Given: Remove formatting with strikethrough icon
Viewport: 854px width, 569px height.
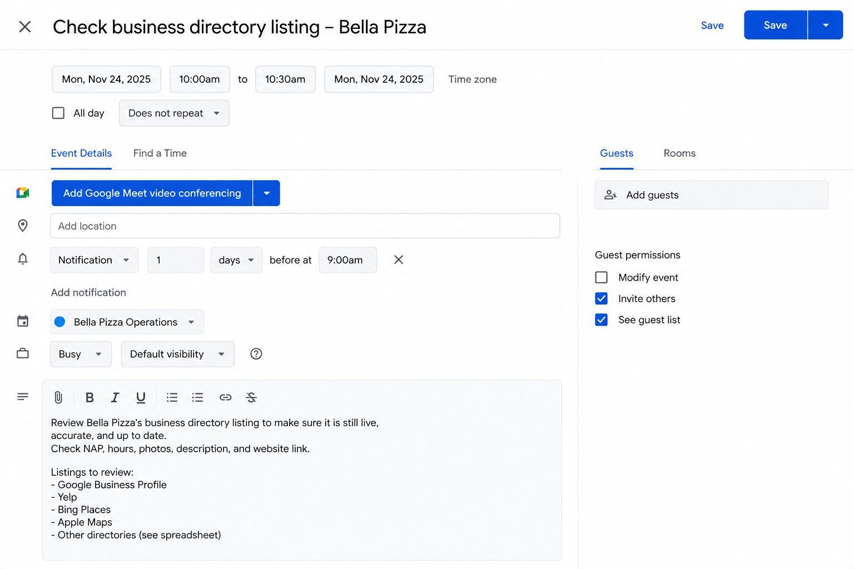Looking at the screenshot, I should coord(251,397).
